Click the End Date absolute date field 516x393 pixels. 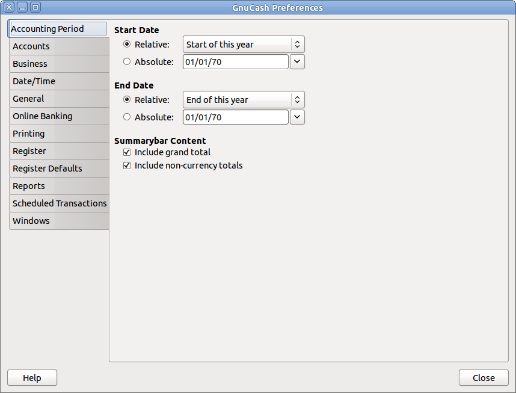(235, 117)
